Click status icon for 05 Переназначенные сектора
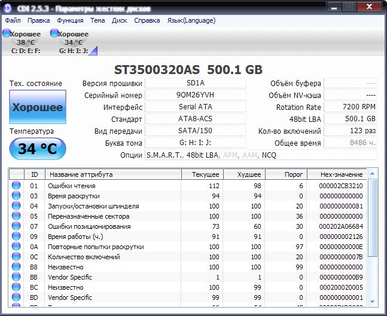 pyautogui.click(x=16, y=216)
